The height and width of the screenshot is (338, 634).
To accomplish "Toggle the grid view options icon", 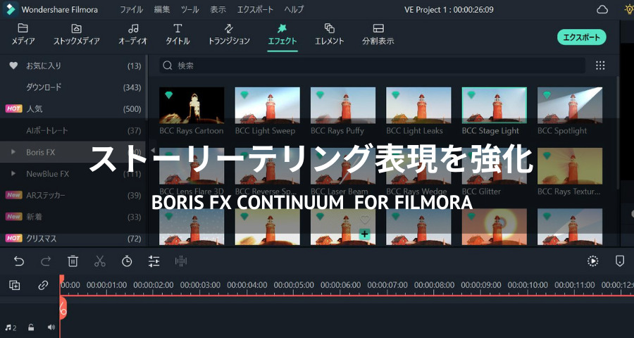I will pyautogui.click(x=600, y=65).
